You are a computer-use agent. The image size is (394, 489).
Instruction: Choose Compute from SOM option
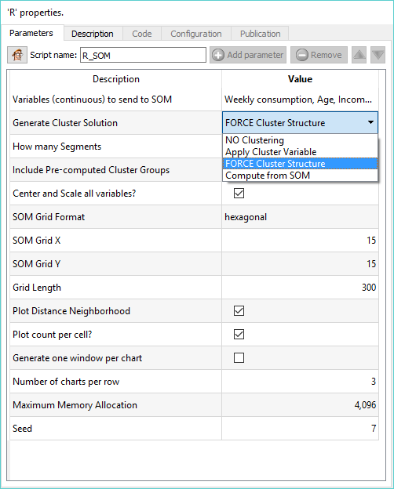(300, 176)
